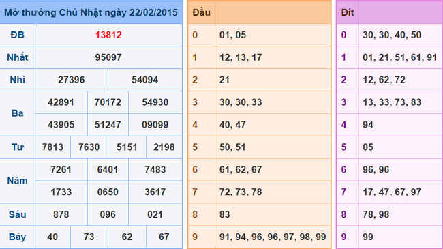Select the Tư prize row label

[x=17, y=147]
